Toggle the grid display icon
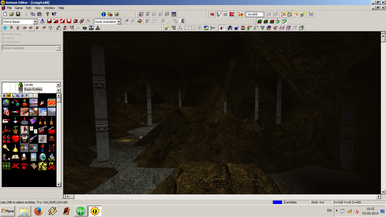 [225, 14]
